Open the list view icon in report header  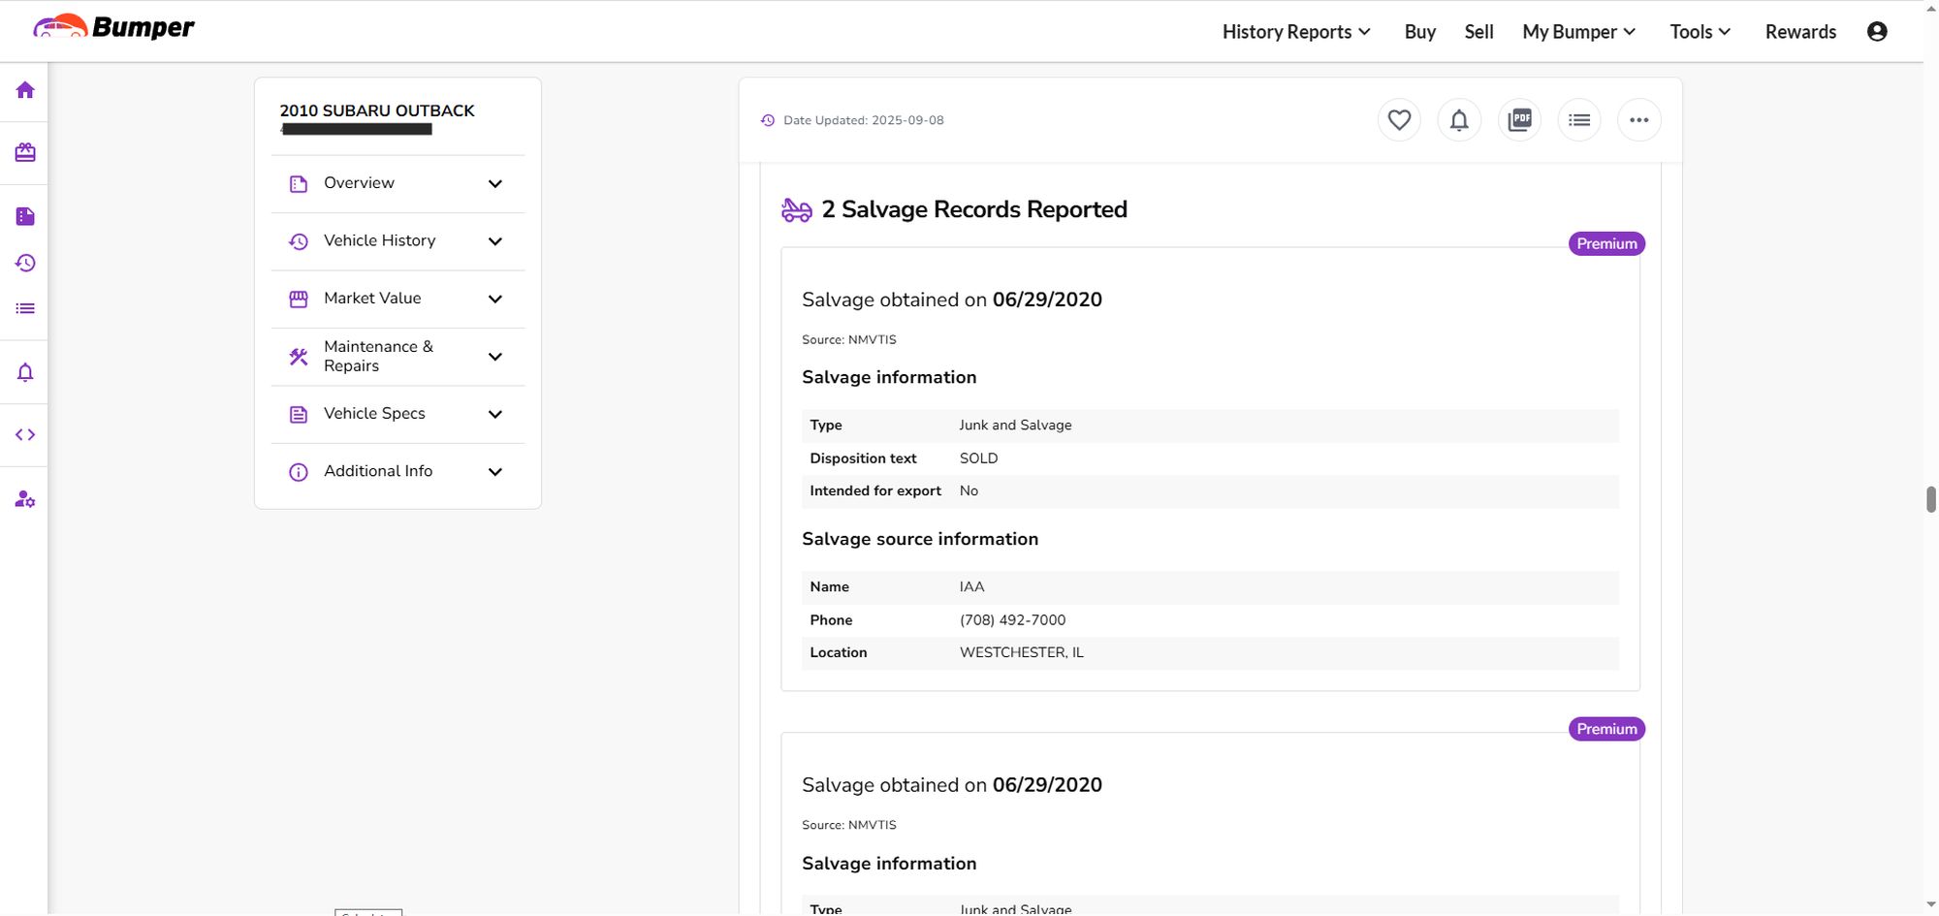click(x=1579, y=120)
